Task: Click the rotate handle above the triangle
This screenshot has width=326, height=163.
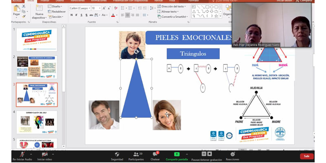Action: click(x=136, y=52)
